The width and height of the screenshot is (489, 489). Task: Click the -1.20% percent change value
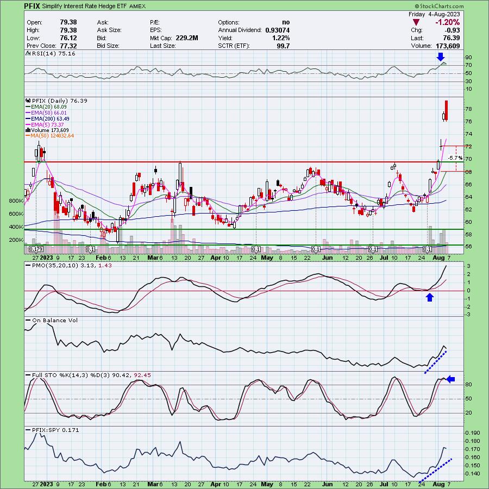[448, 22]
